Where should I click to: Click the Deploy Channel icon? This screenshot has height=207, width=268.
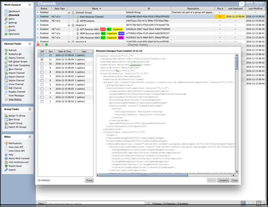pos(6,58)
